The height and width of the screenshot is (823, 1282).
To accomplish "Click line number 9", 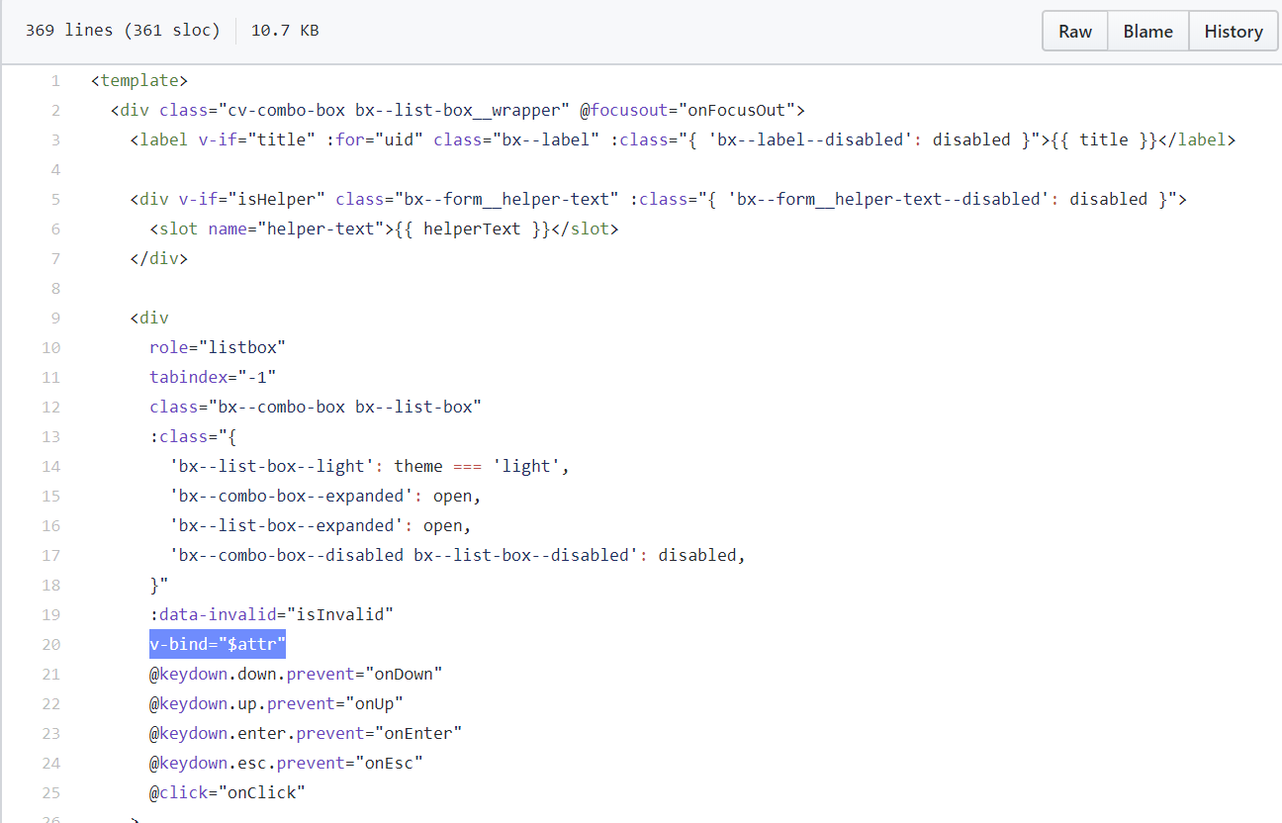I will point(55,318).
